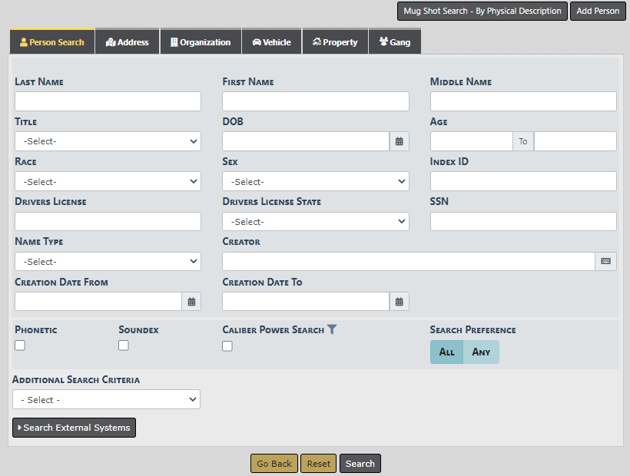Open the Title dropdown
630x476 pixels.
pyautogui.click(x=108, y=141)
